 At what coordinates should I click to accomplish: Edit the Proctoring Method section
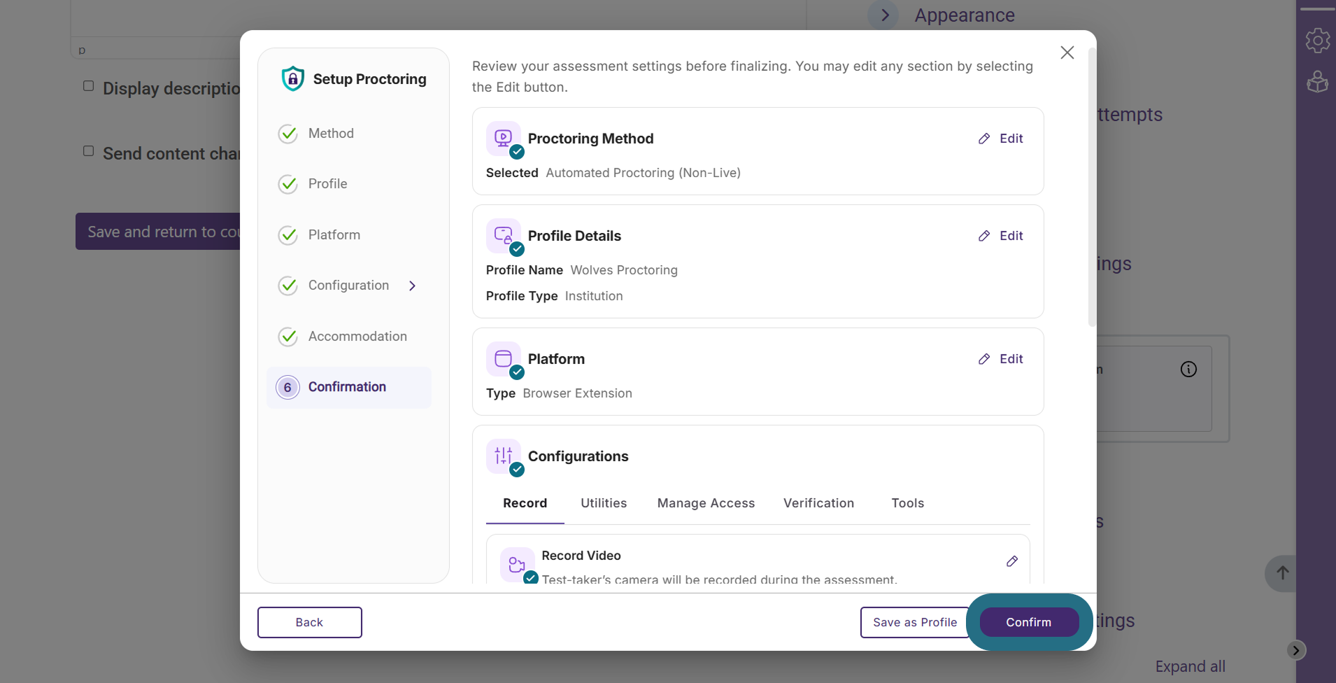point(1001,139)
